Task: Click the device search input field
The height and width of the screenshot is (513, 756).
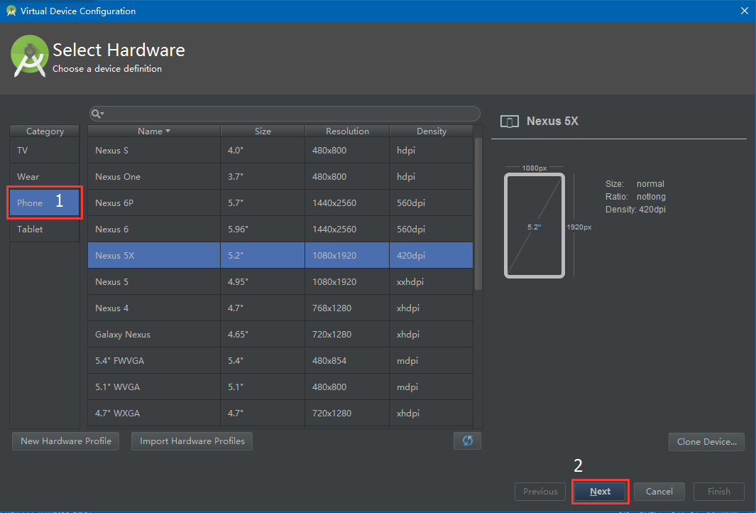Action: click(285, 114)
